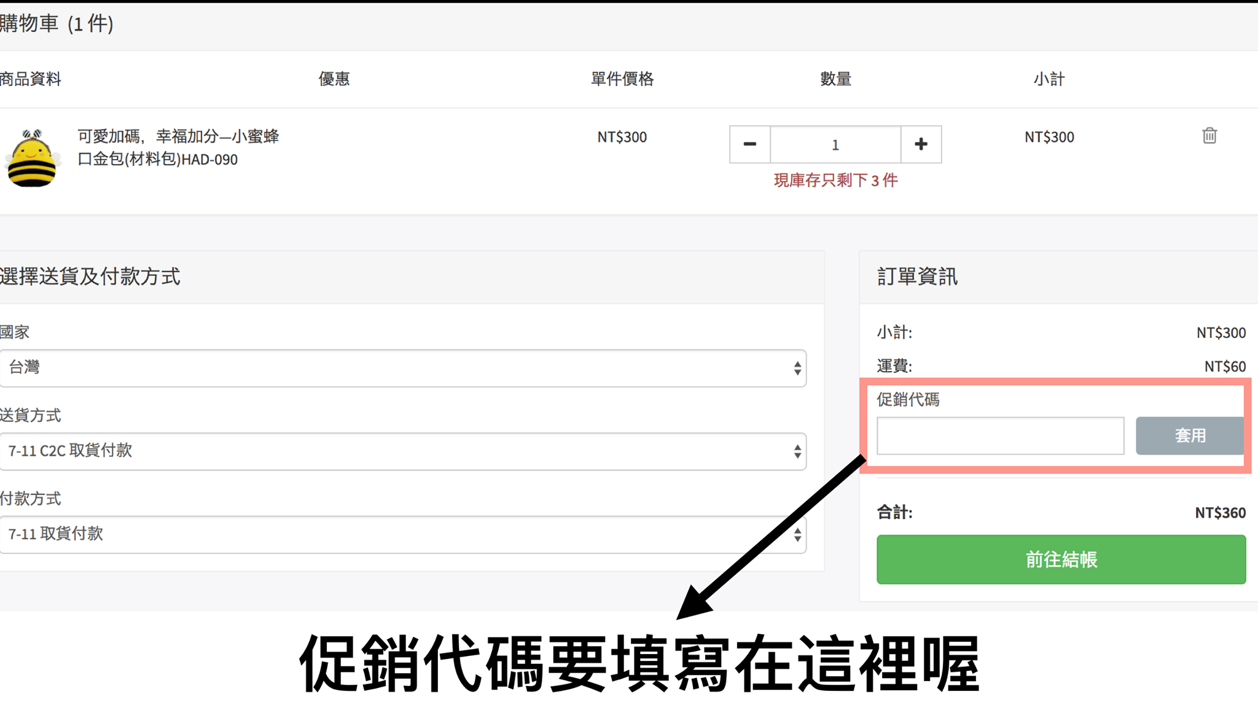Click the arrows on the country select
This screenshot has height=710, width=1258.
coord(797,369)
